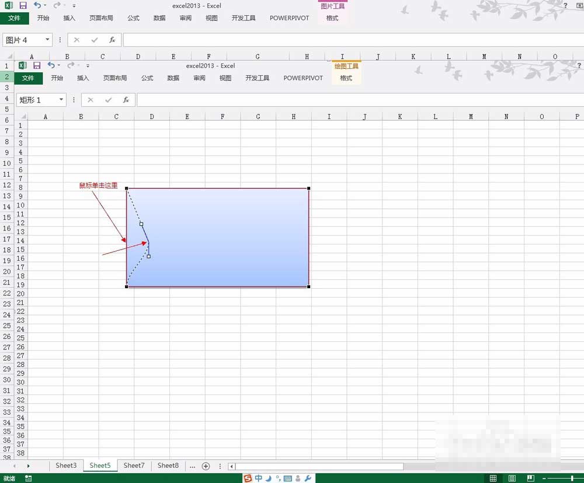Toggle Sogou 中 Chinese/English mode
Screen dimensions: 584x483
click(x=259, y=478)
